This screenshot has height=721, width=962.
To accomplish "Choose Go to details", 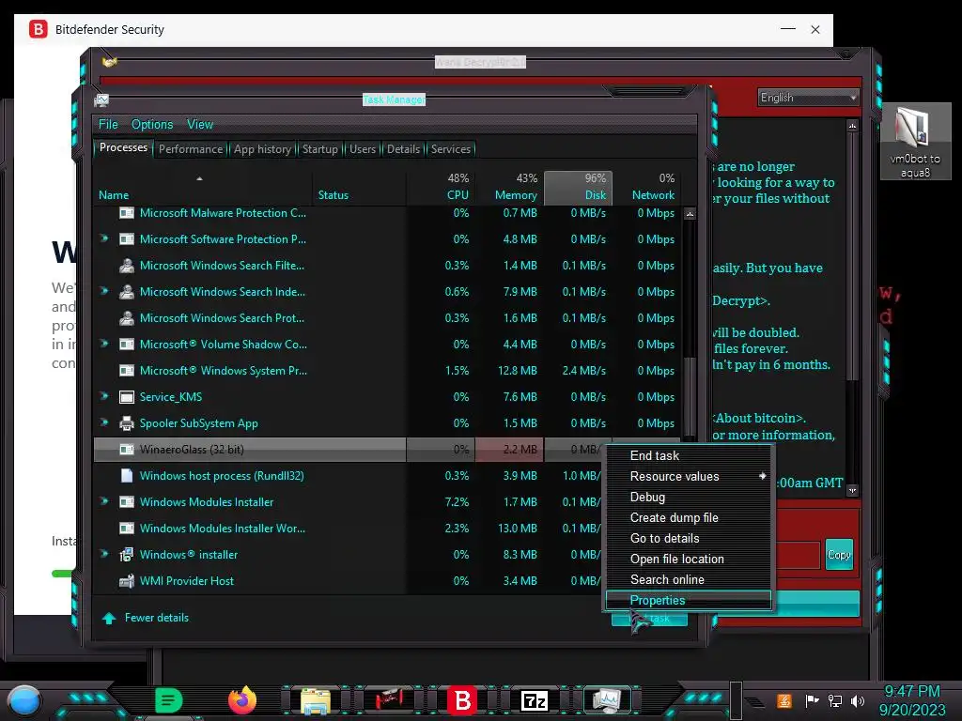I will click(689, 538).
